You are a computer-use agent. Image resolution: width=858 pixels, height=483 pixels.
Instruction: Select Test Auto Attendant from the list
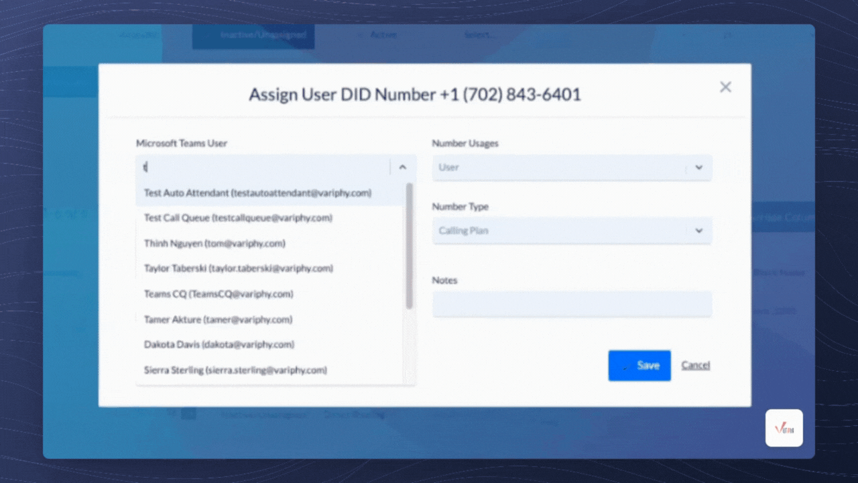coord(257,193)
